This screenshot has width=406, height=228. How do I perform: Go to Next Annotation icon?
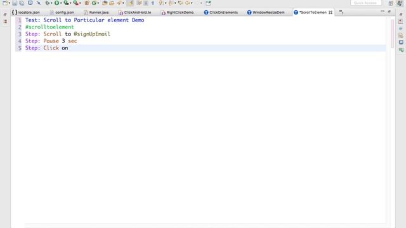point(161,3)
